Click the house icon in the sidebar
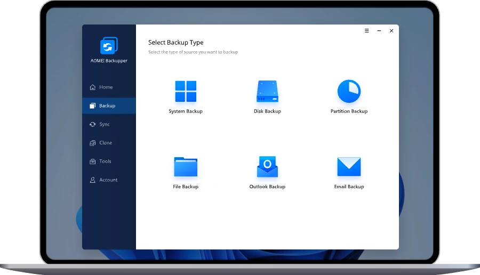The image size is (480, 275). 93,87
